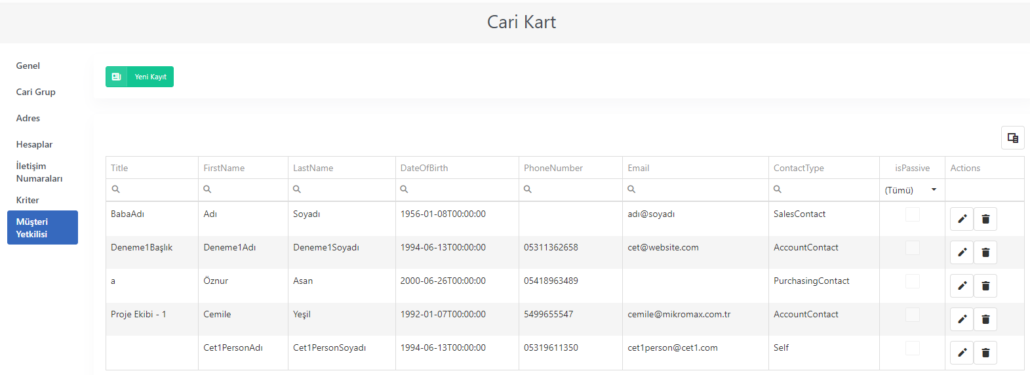Edit the Cet1PersonAdı row
This screenshot has height=375, width=1030.
click(x=962, y=353)
